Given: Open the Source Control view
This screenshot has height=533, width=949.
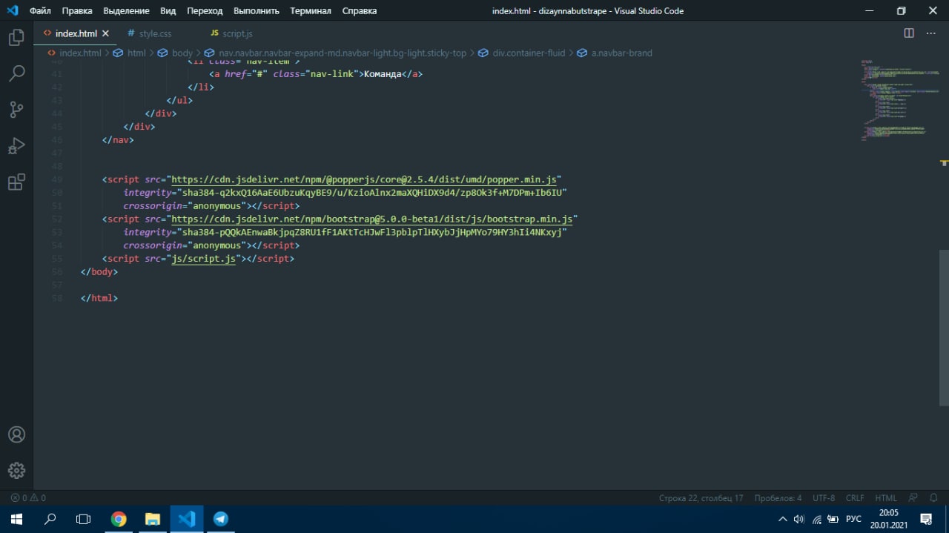Looking at the screenshot, I should pos(16,110).
